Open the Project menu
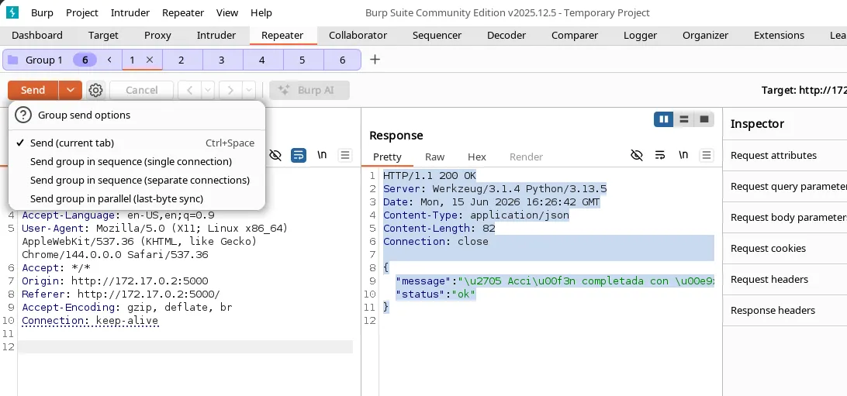 click(82, 12)
